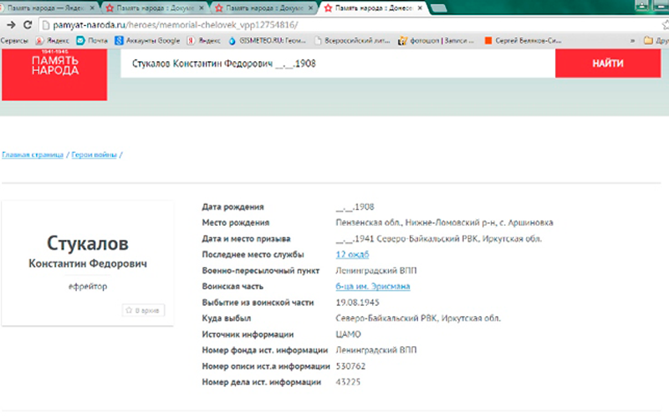
Task: Open the Почта bookmark
Action: pyautogui.click(x=92, y=40)
